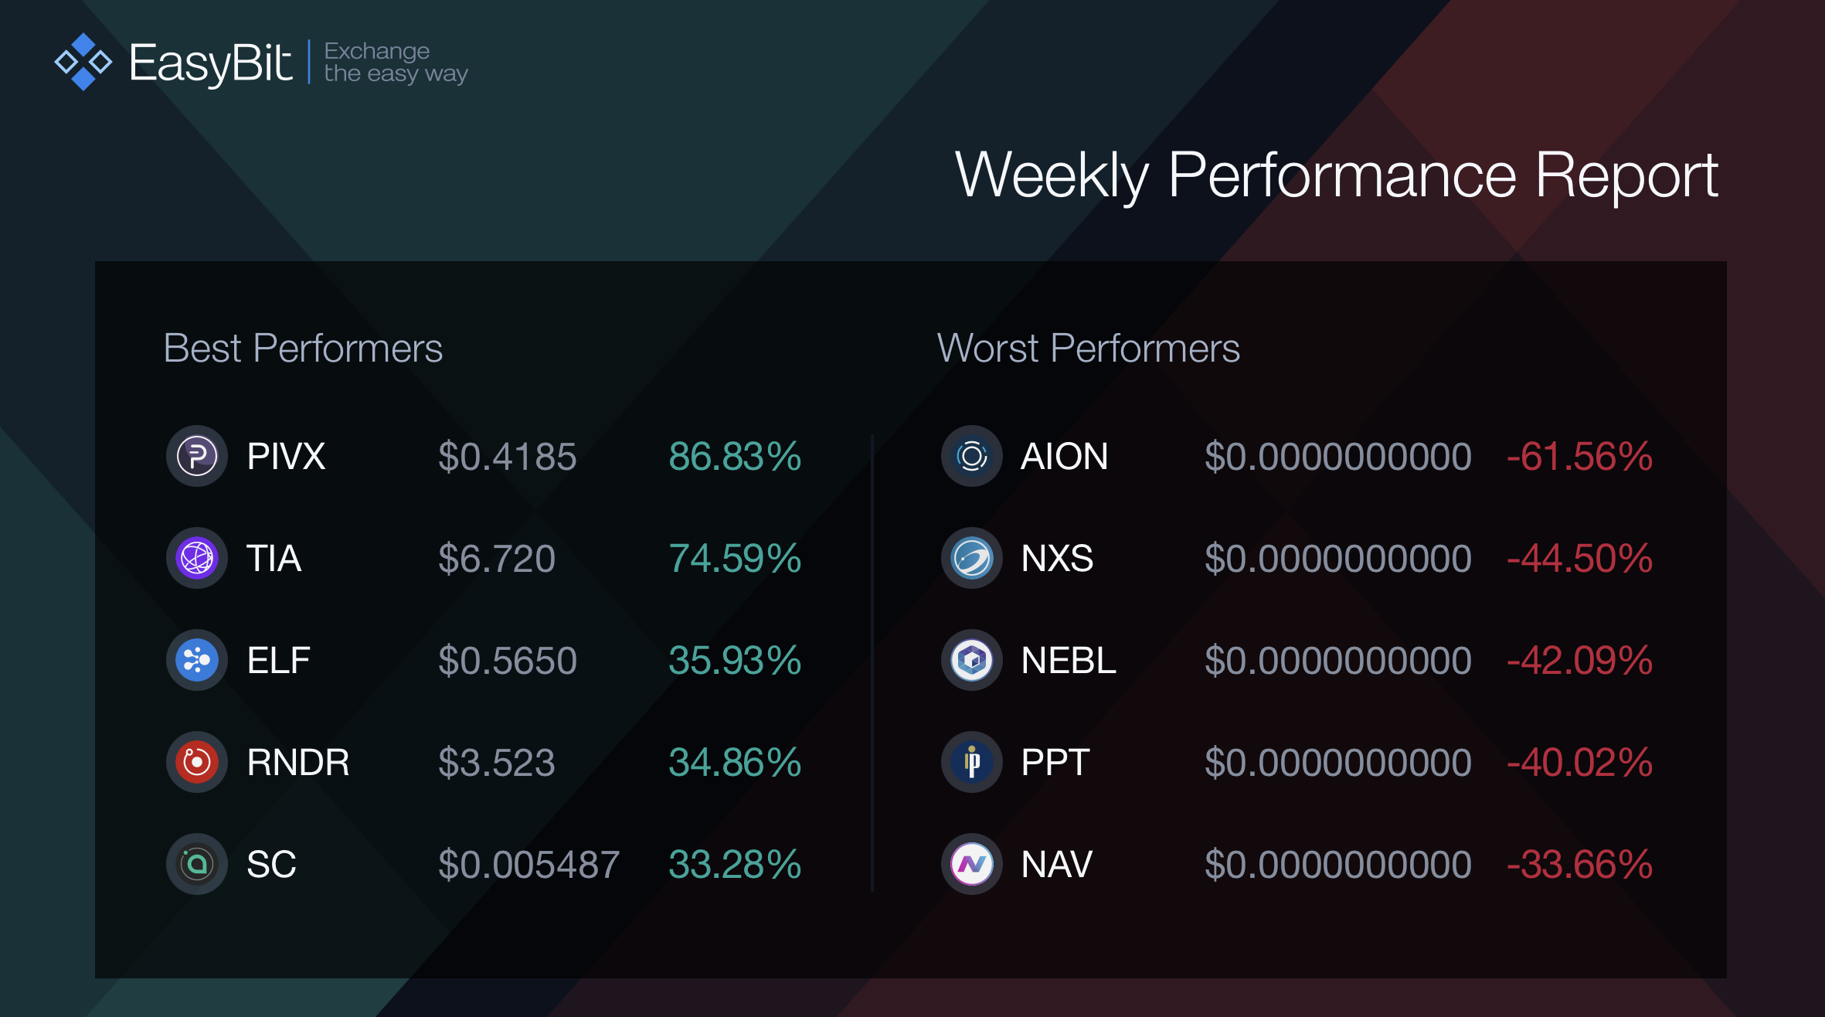Select the SC Siacoin icon

click(197, 864)
